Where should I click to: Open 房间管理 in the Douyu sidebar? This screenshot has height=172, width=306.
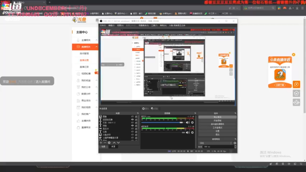84,54
